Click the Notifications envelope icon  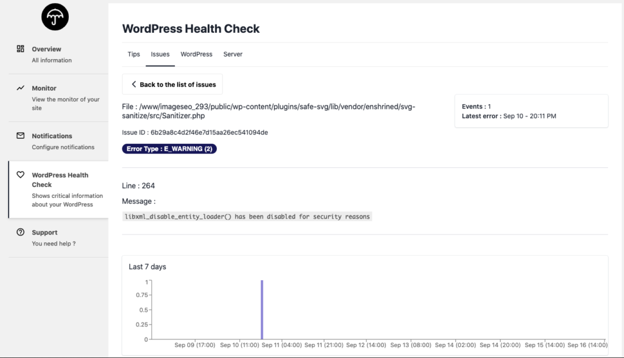(x=20, y=136)
